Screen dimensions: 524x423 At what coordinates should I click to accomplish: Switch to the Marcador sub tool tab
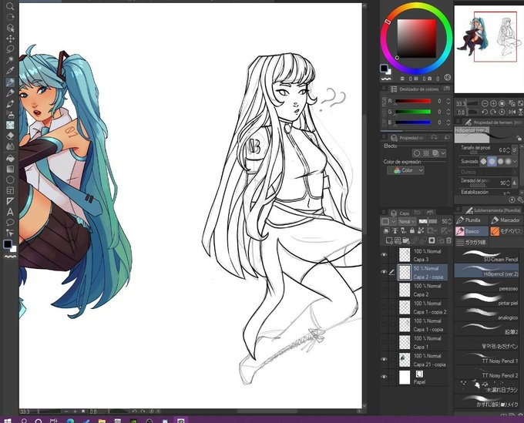pyautogui.click(x=506, y=220)
